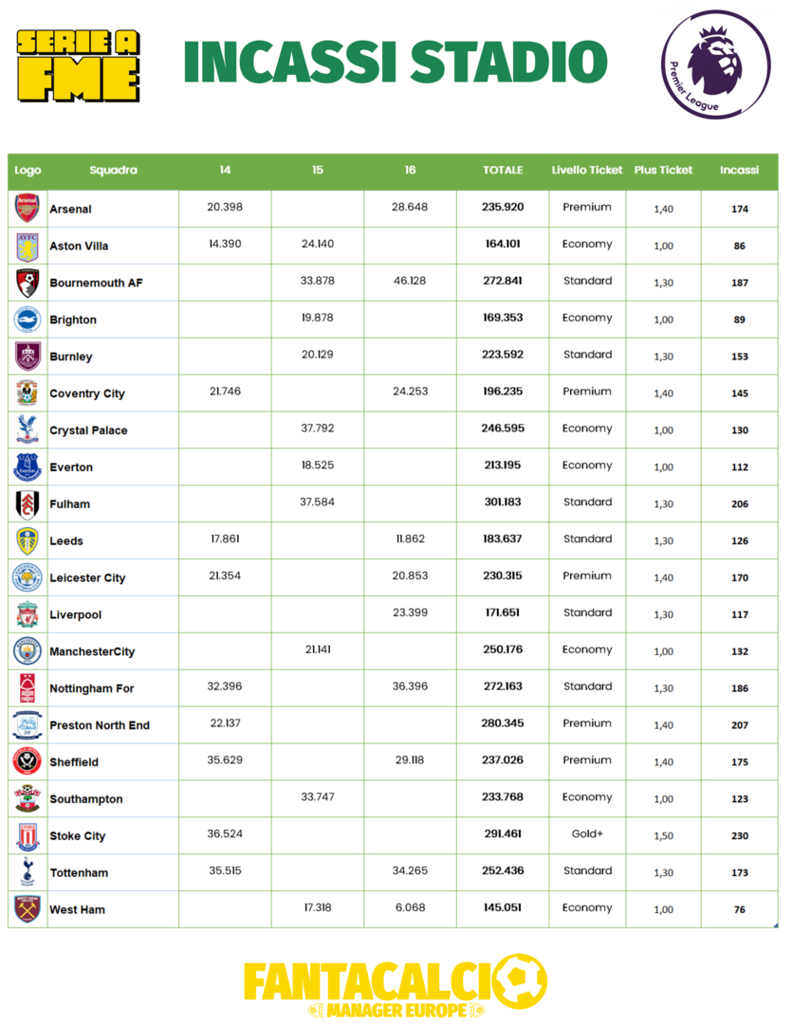This screenshot has height=1024, width=792.
Task: Click the Tottenham club crest
Action: click(28, 872)
